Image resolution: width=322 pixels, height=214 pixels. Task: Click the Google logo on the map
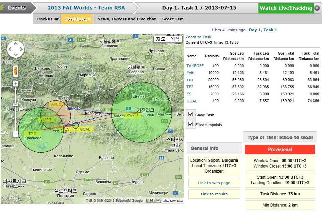pyautogui.click(x=12, y=198)
